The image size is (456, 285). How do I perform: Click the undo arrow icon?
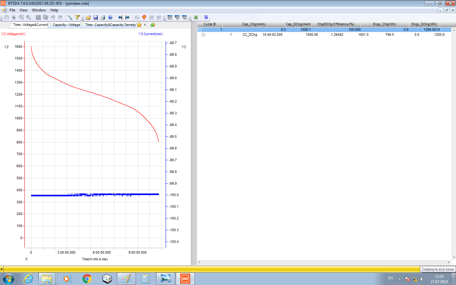(53, 17)
